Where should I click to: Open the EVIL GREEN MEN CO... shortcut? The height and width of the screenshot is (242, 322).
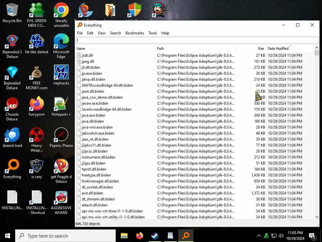click(36, 15)
